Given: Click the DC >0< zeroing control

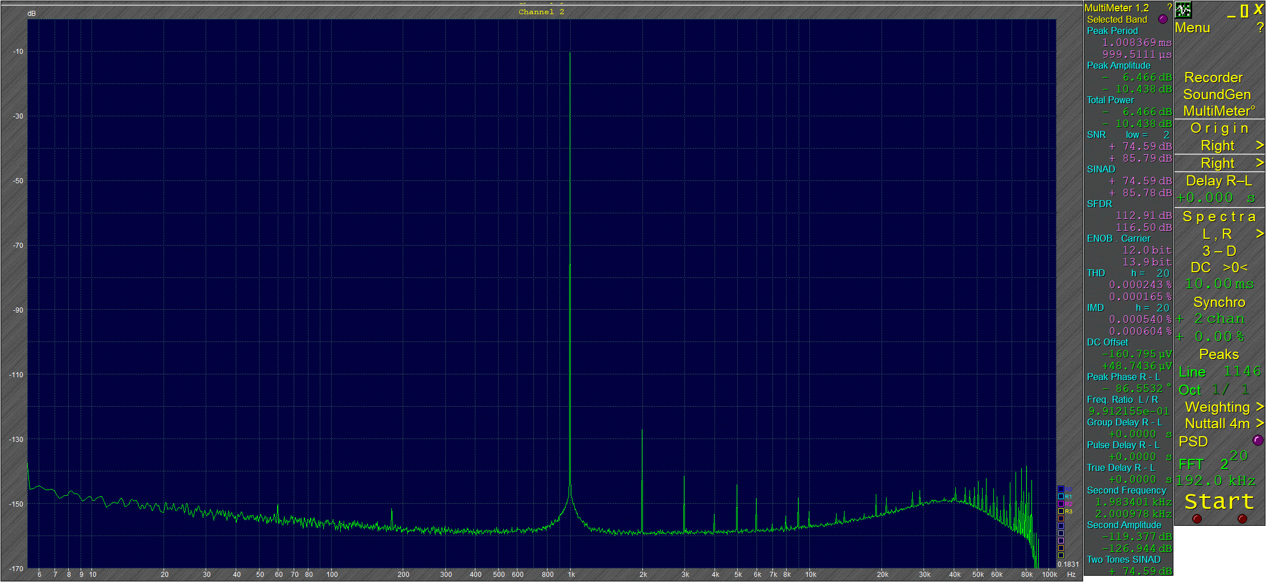Looking at the screenshot, I should pyautogui.click(x=1219, y=267).
